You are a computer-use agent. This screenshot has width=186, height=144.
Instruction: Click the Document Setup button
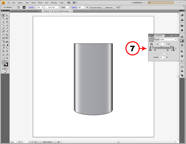[96, 7]
